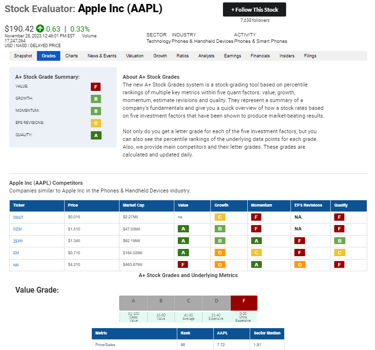Click EM's Momentum C grade badge
This screenshot has width=375, height=350.
256,253
